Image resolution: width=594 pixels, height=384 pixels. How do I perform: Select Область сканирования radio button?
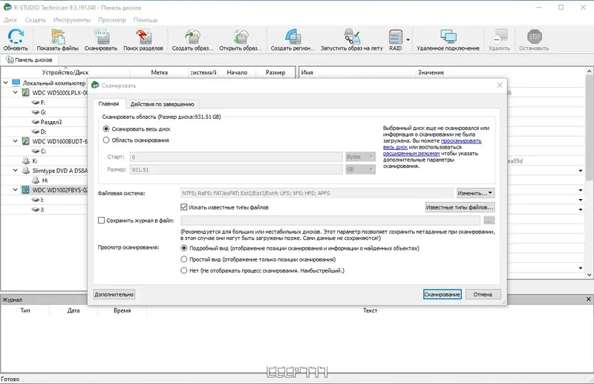106,140
